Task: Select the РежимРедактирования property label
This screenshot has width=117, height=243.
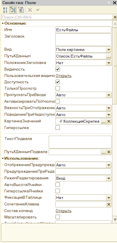Action: click(27, 178)
